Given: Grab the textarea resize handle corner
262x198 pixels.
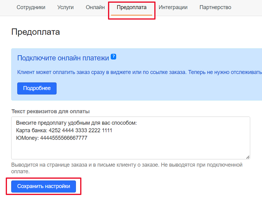Looking at the screenshot, I should pyautogui.click(x=248, y=157).
